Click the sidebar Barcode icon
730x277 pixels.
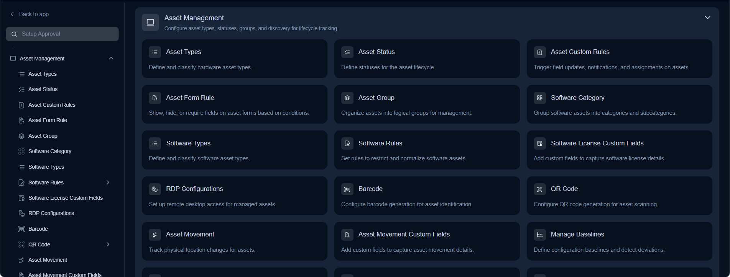(21, 229)
